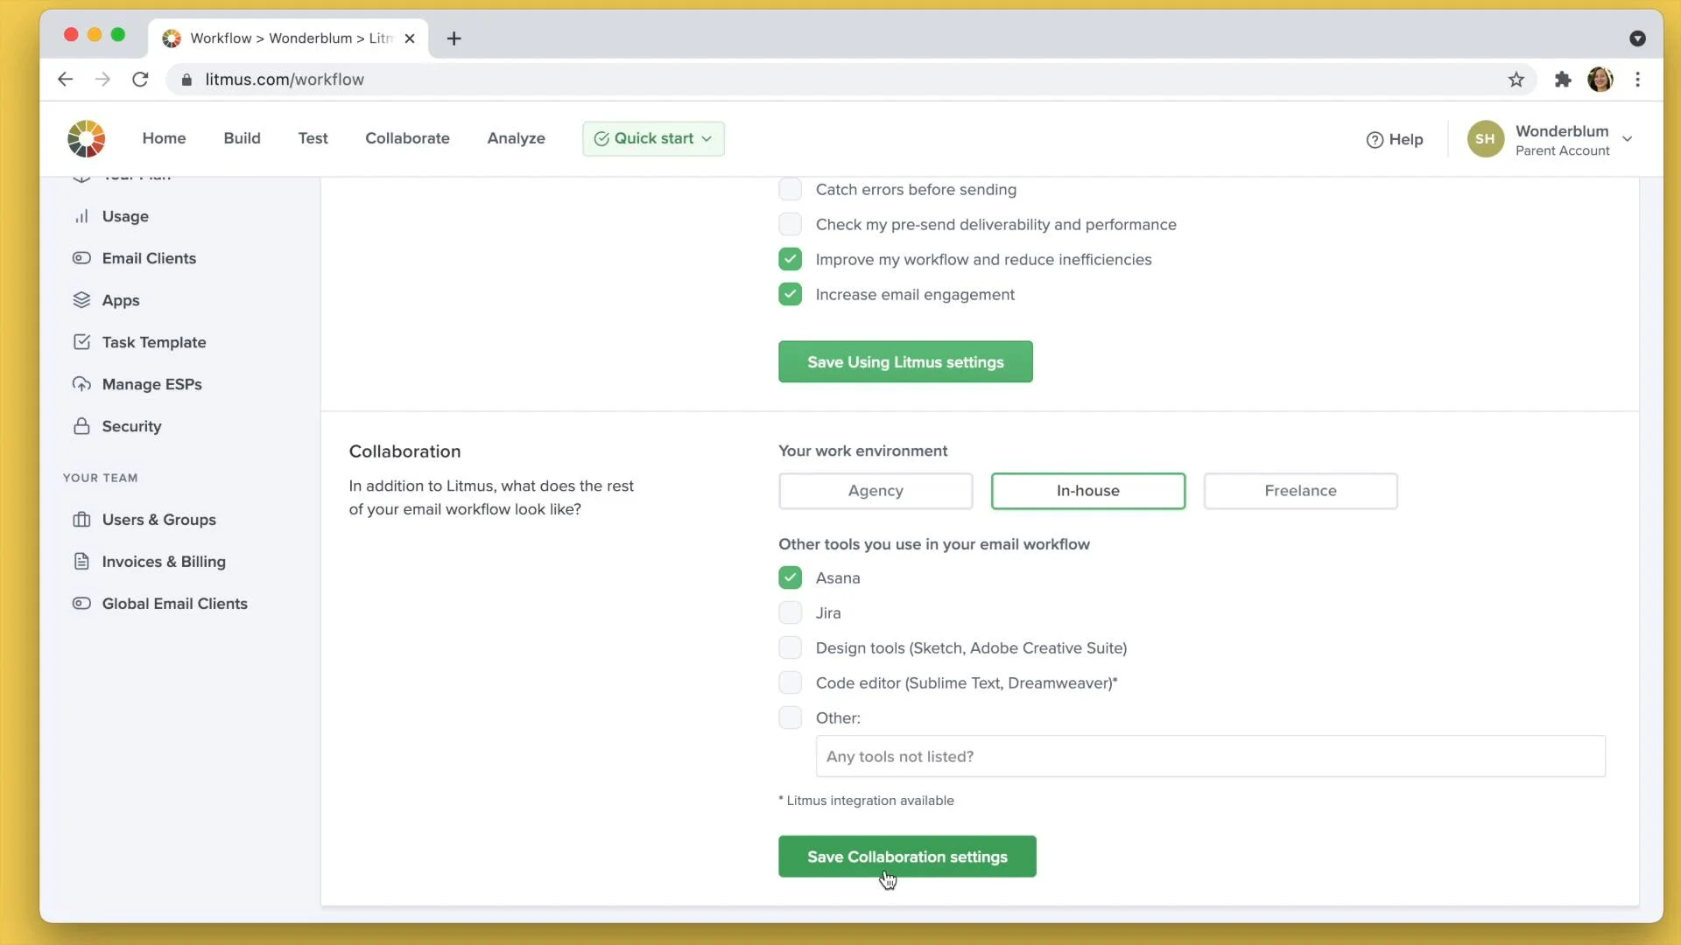The width and height of the screenshot is (1681, 945).
Task: Click the Quick start checkmark circle icon
Action: (x=601, y=139)
